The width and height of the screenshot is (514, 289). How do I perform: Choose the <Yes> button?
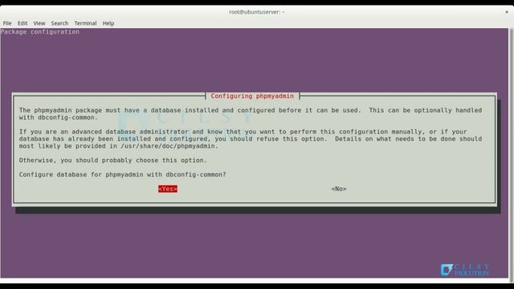pyautogui.click(x=168, y=189)
